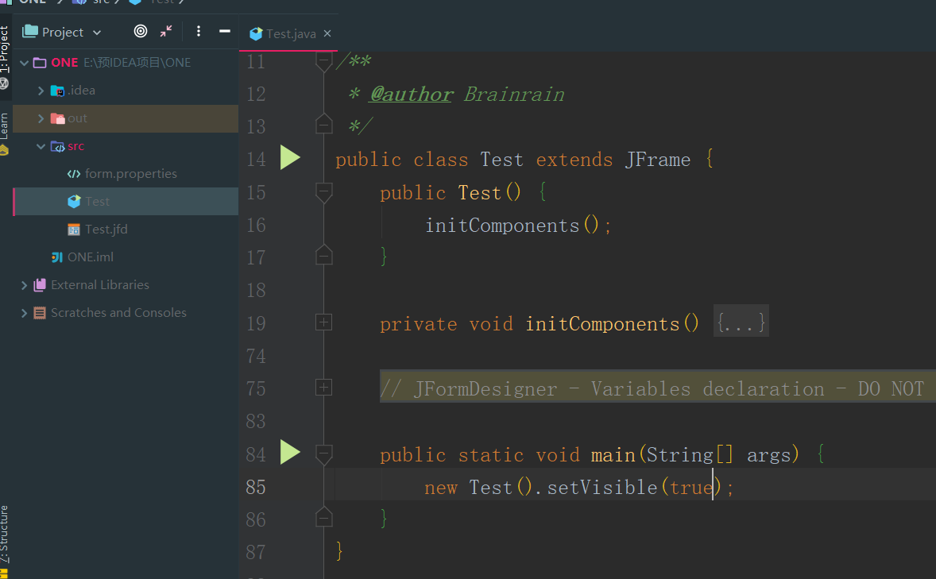Screen dimensions: 936x579
Task: Collapse the src folder
Action: [x=41, y=145]
